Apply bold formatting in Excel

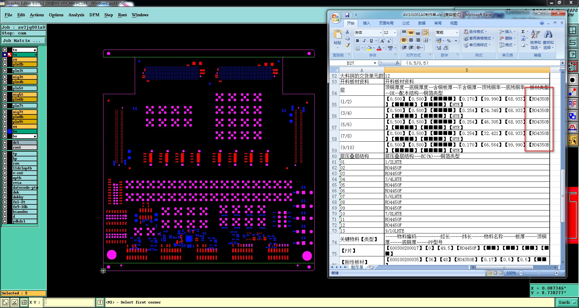tap(357, 41)
